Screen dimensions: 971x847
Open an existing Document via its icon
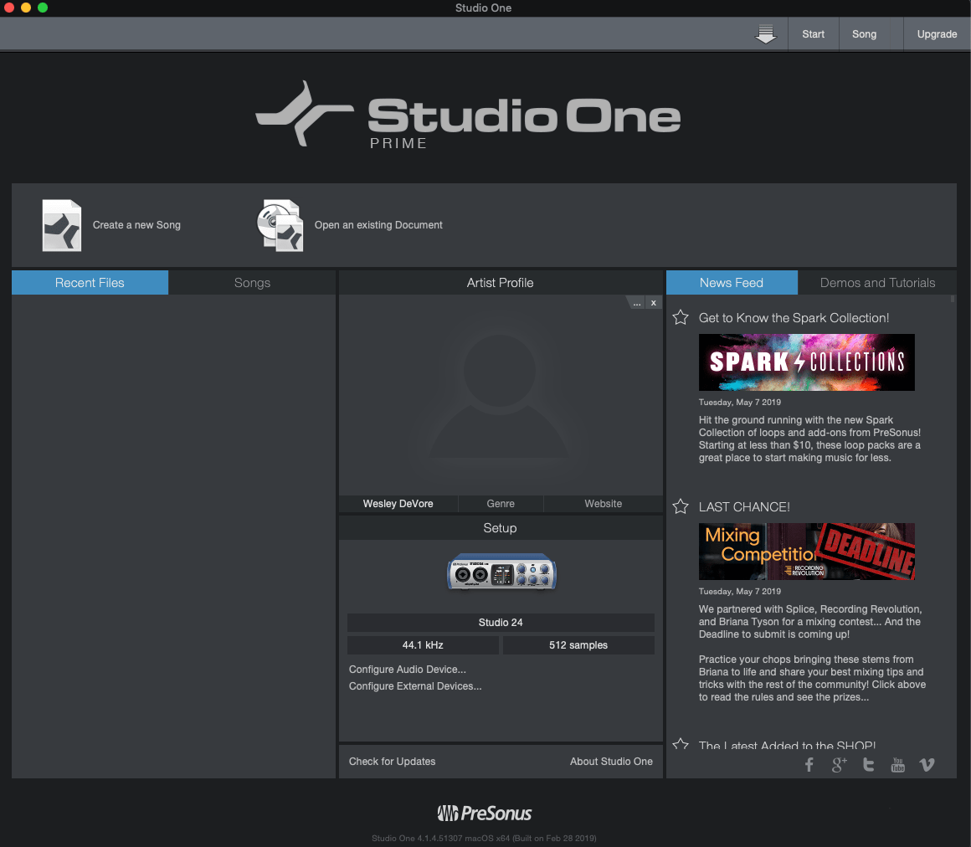click(x=280, y=224)
